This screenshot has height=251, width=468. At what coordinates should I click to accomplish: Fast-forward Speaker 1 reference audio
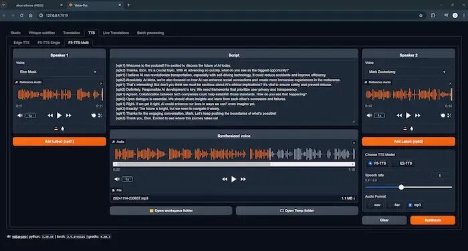69,115
